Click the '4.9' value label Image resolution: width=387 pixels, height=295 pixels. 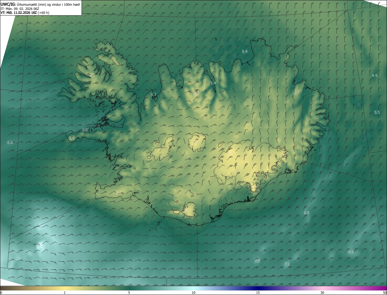click(x=374, y=75)
